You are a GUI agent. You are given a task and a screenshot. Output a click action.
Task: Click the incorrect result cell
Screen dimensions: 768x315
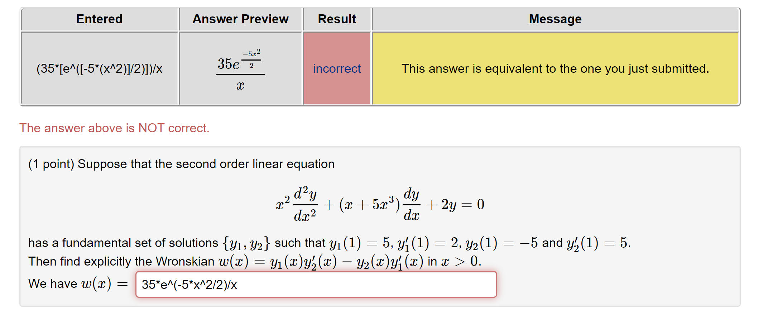coord(337,68)
